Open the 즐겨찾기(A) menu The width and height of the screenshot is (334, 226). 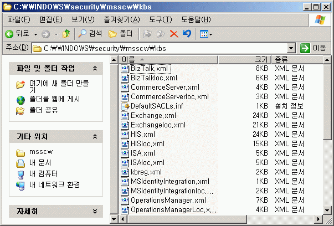click(122, 19)
